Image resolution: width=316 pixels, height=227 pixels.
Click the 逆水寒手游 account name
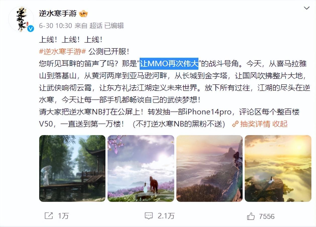point(58,13)
